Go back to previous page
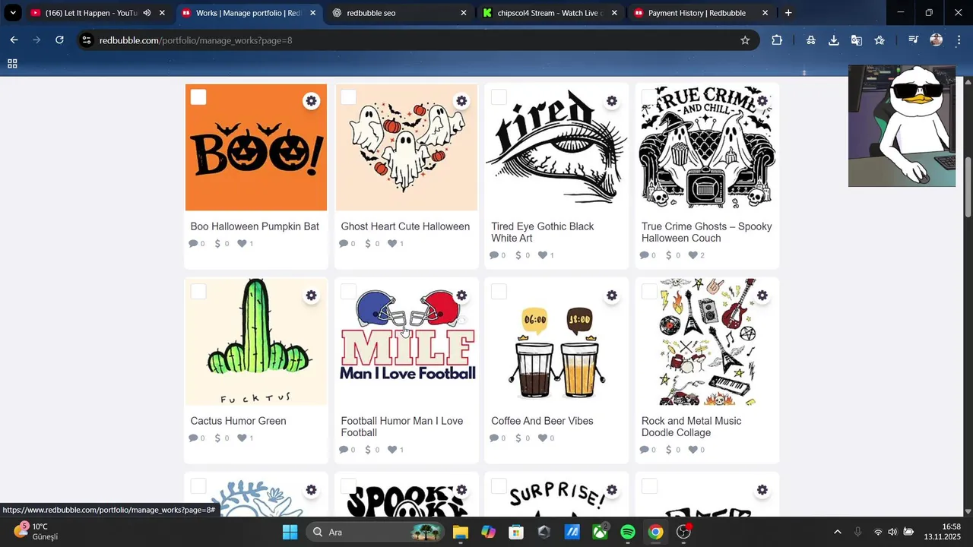This screenshot has height=547, width=973. pos(14,40)
